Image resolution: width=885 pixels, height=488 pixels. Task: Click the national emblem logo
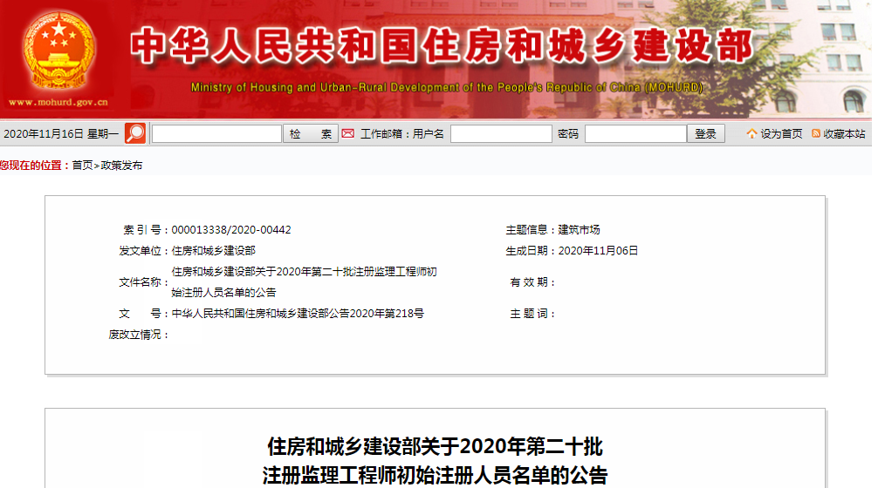point(58,51)
